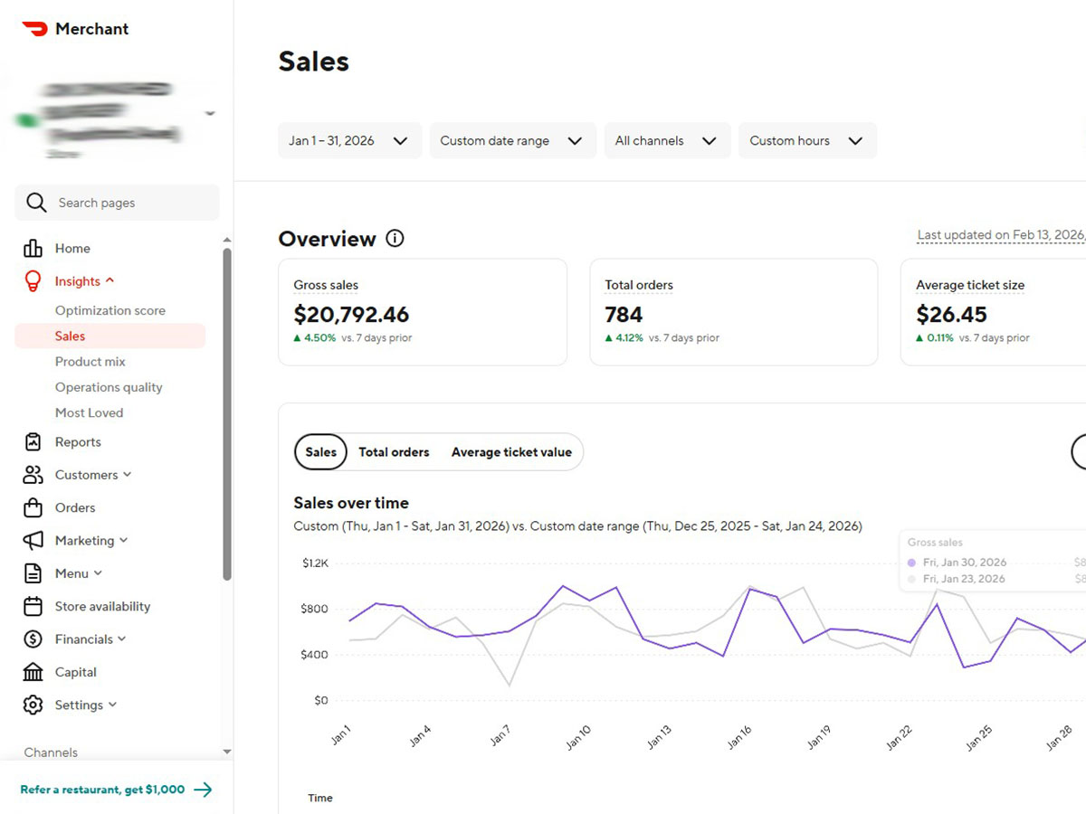Click the Insights lightbulb icon

pos(31,280)
